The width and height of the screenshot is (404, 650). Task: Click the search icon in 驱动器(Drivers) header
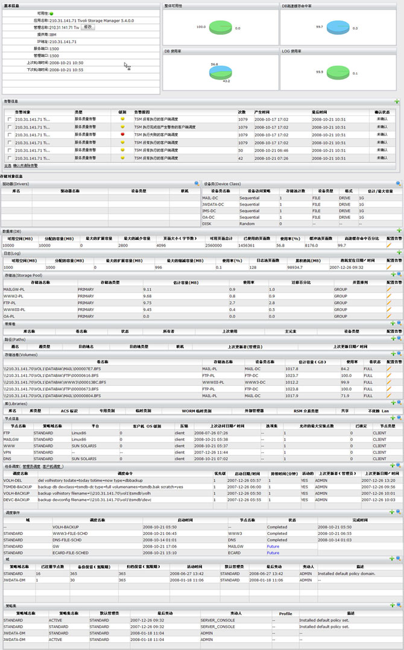pos(197,183)
